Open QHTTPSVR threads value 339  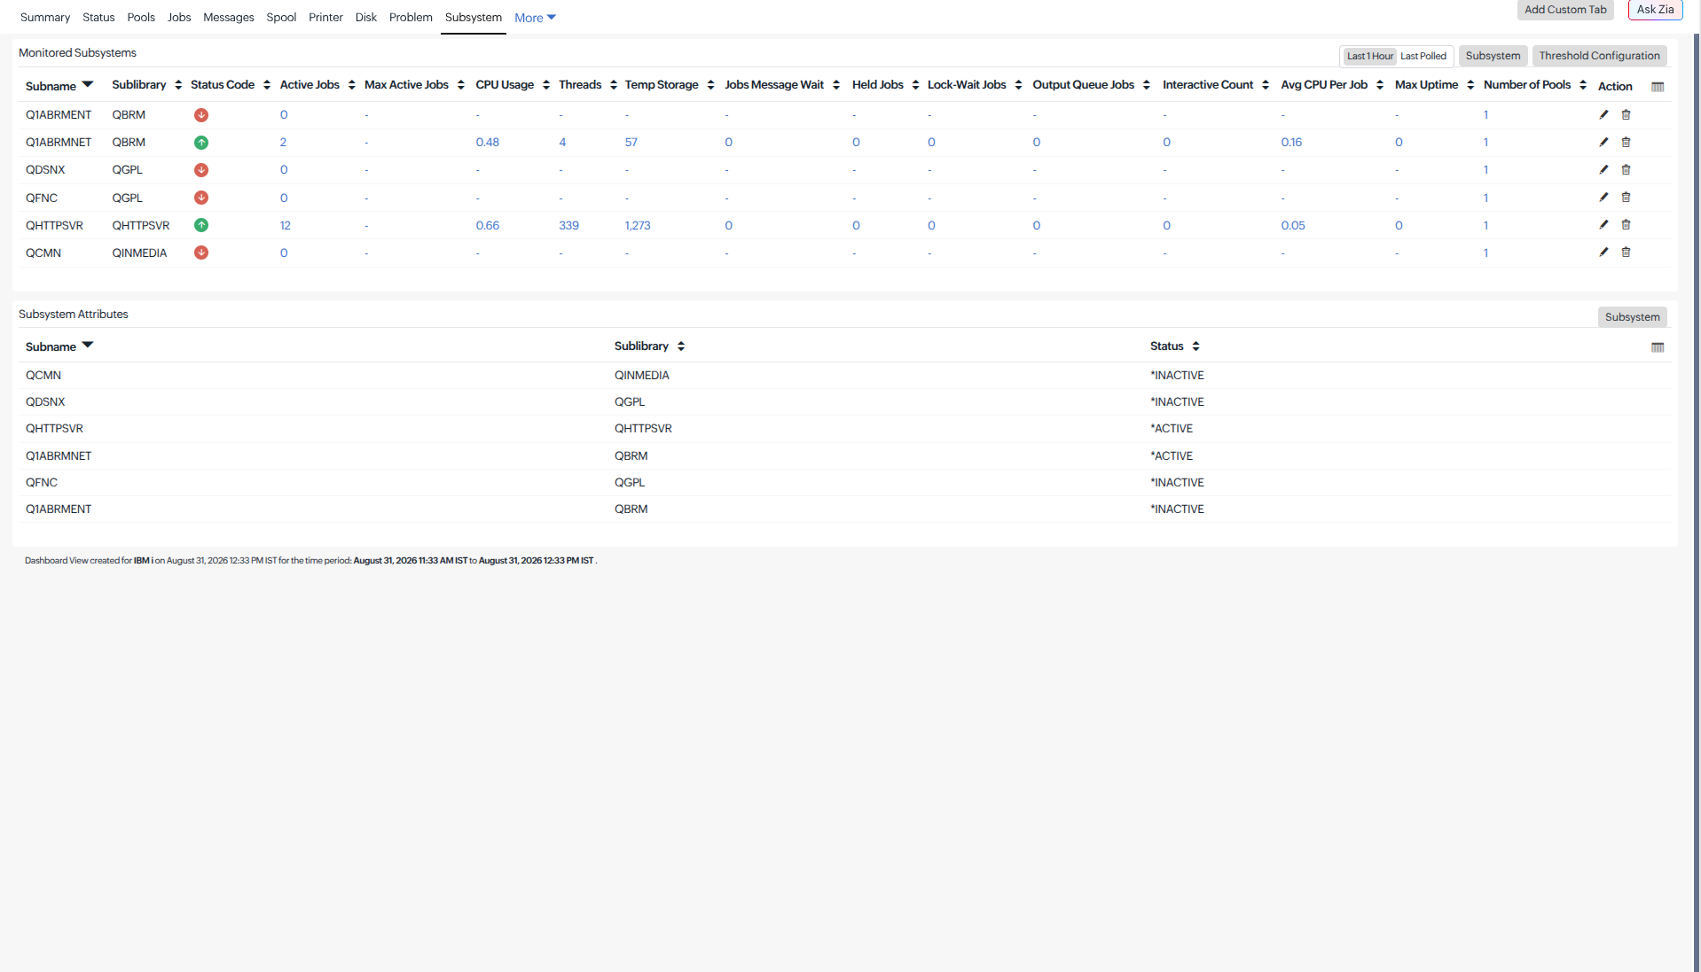coord(568,226)
